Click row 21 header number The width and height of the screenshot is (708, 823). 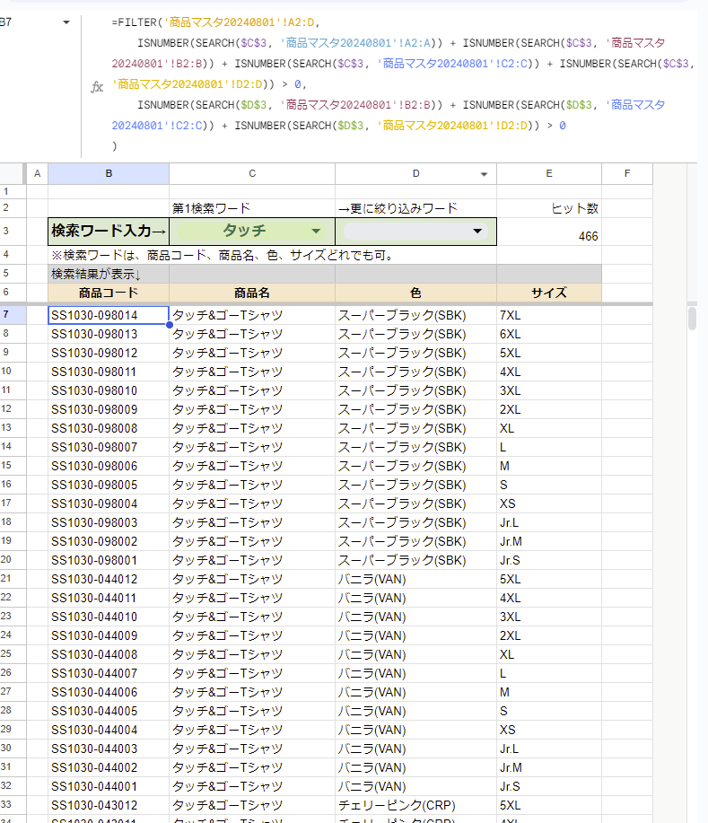tap(8, 579)
